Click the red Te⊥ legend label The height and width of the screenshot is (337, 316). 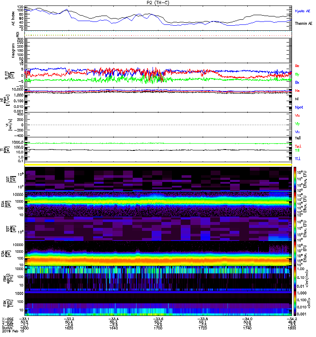(x=298, y=146)
